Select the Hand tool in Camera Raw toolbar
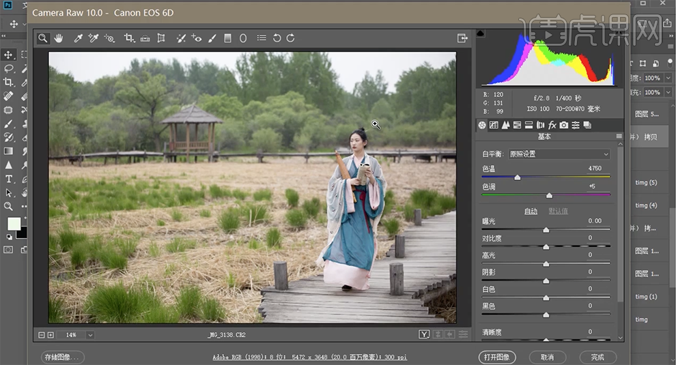The width and height of the screenshot is (676, 365). (x=58, y=38)
